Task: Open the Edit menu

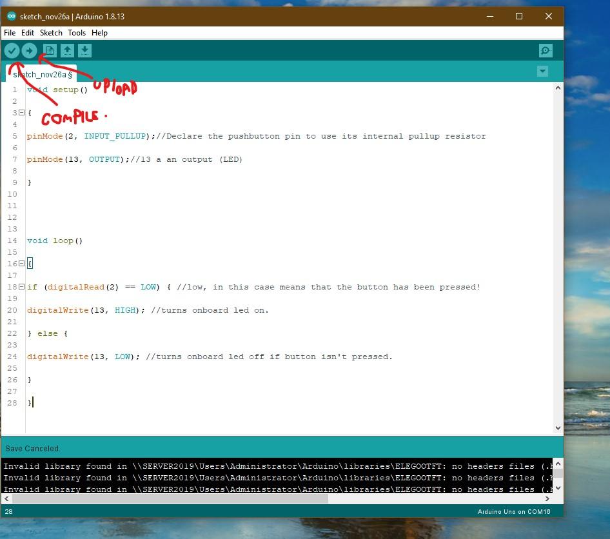Action: pos(28,33)
